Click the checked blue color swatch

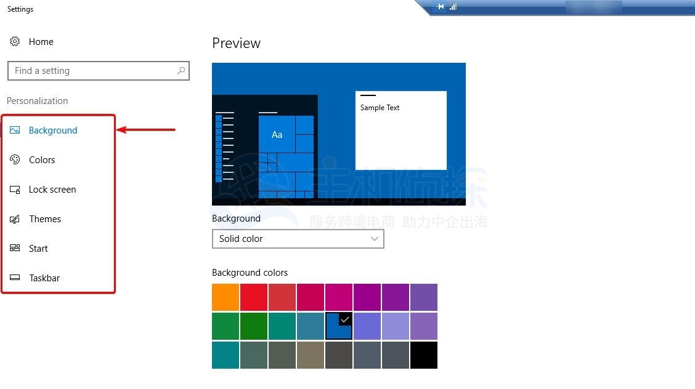click(x=338, y=326)
